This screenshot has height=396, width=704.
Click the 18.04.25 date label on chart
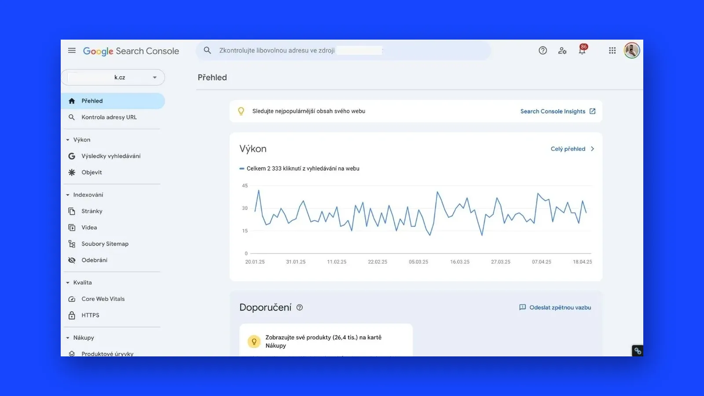click(x=582, y=262)
